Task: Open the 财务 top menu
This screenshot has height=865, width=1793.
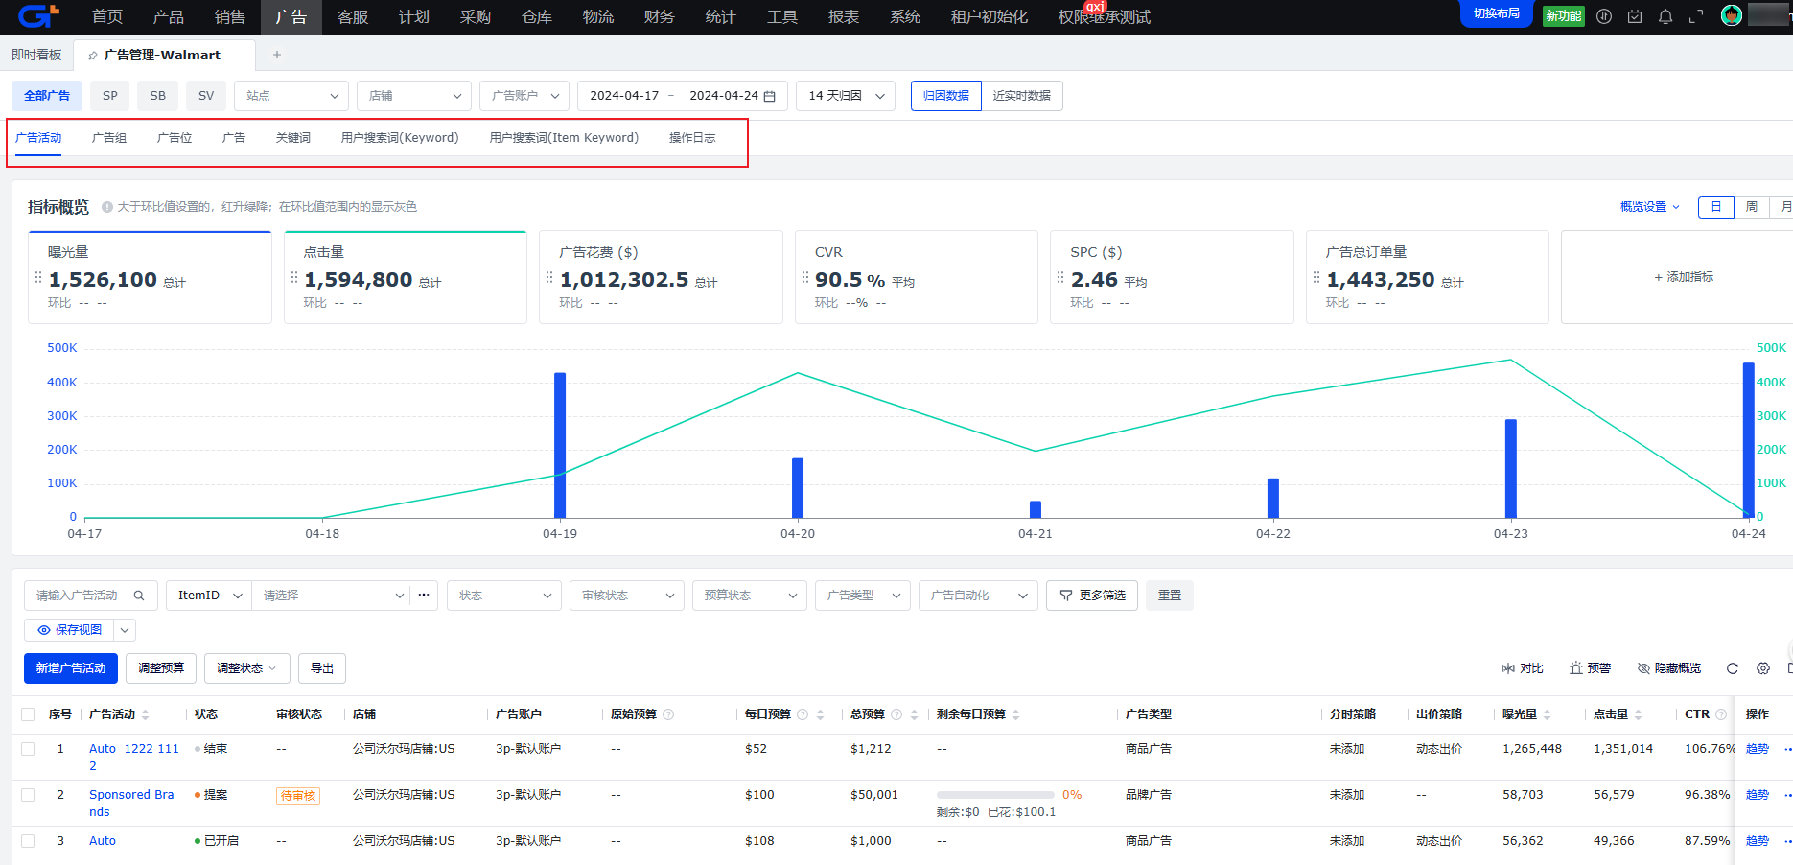Action: 660,17
